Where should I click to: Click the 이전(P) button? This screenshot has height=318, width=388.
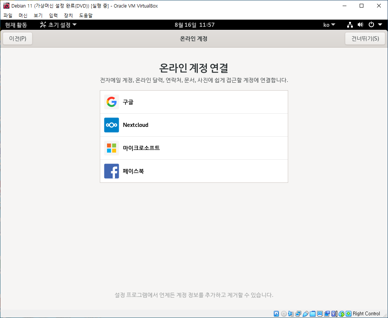(x=17, y=39)
